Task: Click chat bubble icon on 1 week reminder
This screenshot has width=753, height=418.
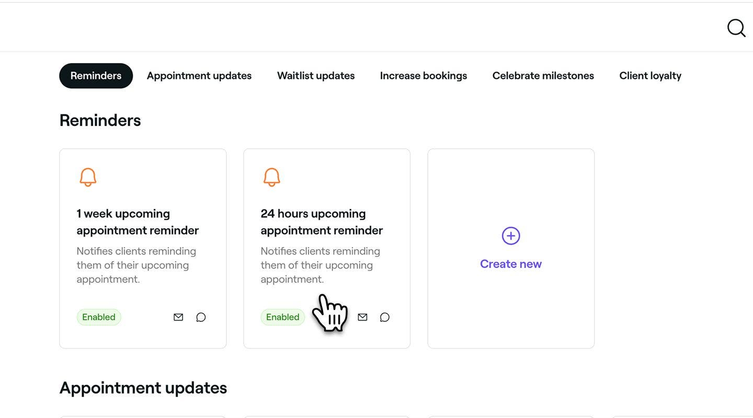Action: 201,317
